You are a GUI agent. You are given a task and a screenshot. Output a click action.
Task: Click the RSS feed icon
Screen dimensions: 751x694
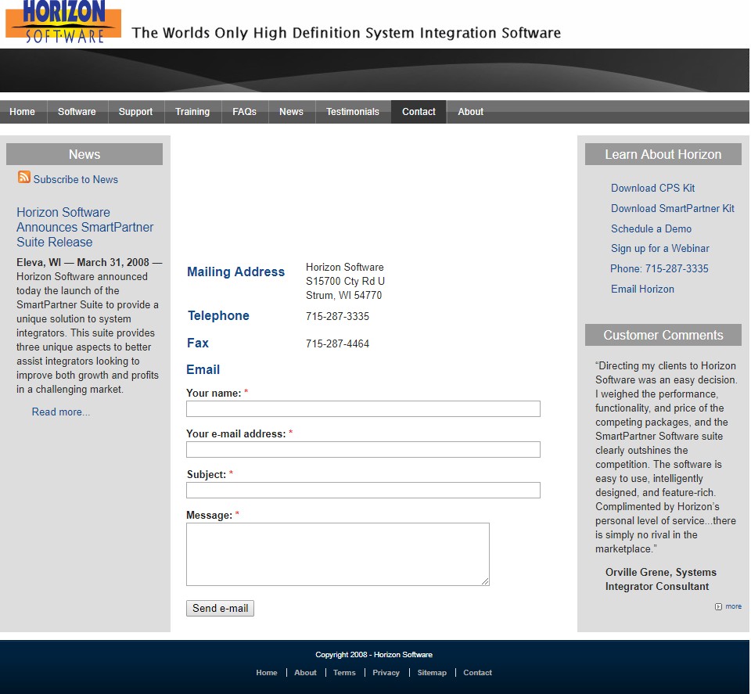pos(24,177)
